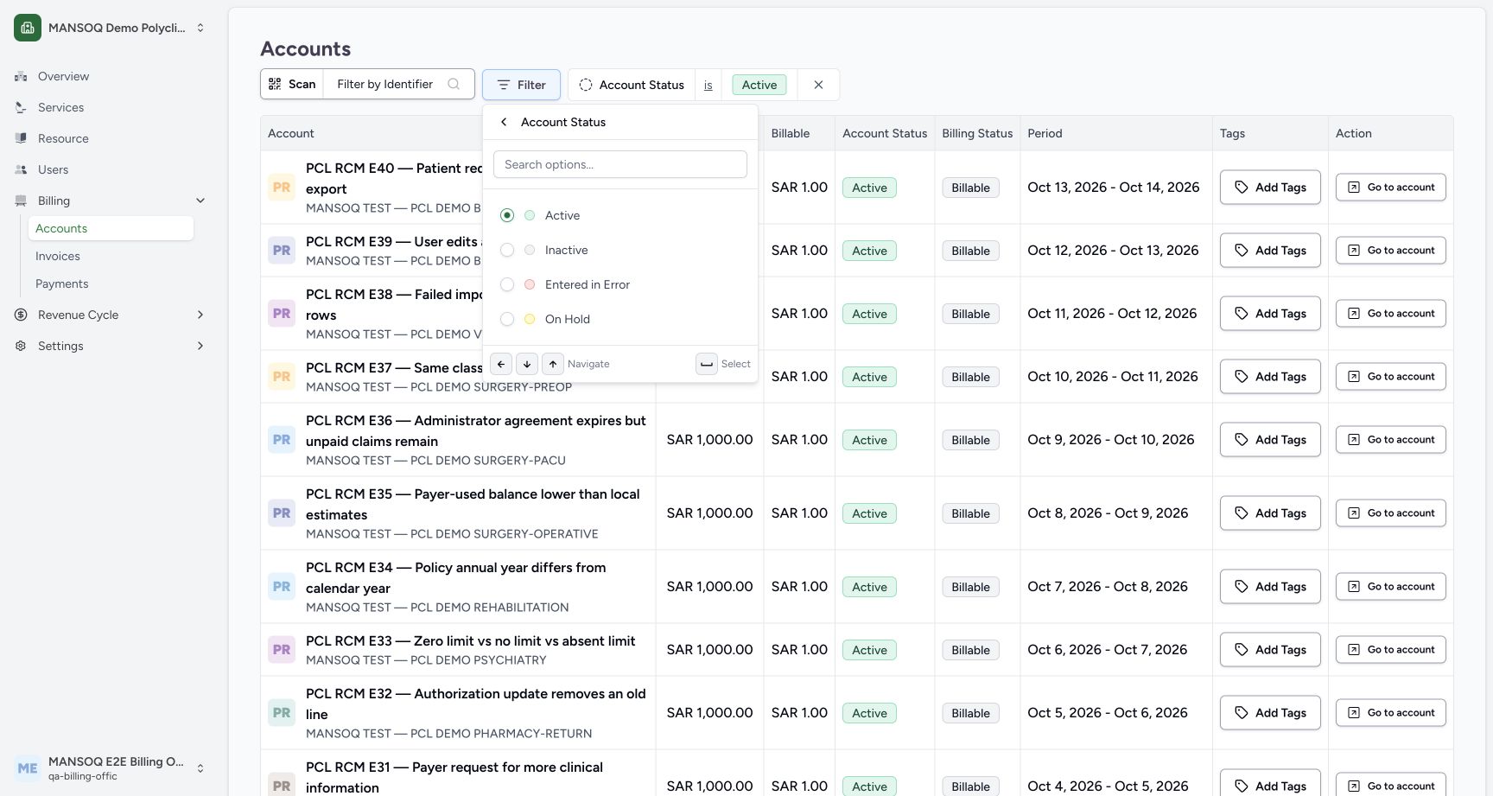The height and width of the screenshot is (796, 1493).
Task: Click the PR avatar for PCL RCM E39
Action: tap(282, 251)
